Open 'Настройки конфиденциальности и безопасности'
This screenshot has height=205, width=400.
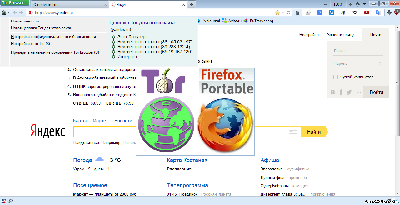tap(53, 37)
